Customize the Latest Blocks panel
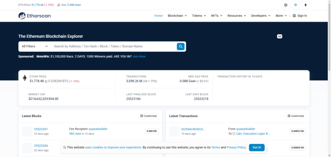331x157 pixels. tap(149, 116)
